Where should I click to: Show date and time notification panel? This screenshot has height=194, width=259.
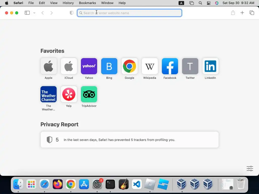(238, 3)
